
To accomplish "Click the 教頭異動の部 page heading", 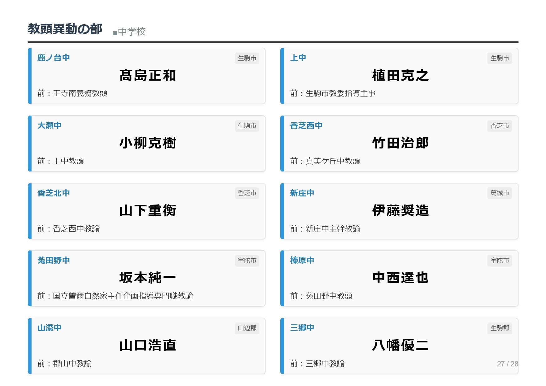I will tap(65, 29).
